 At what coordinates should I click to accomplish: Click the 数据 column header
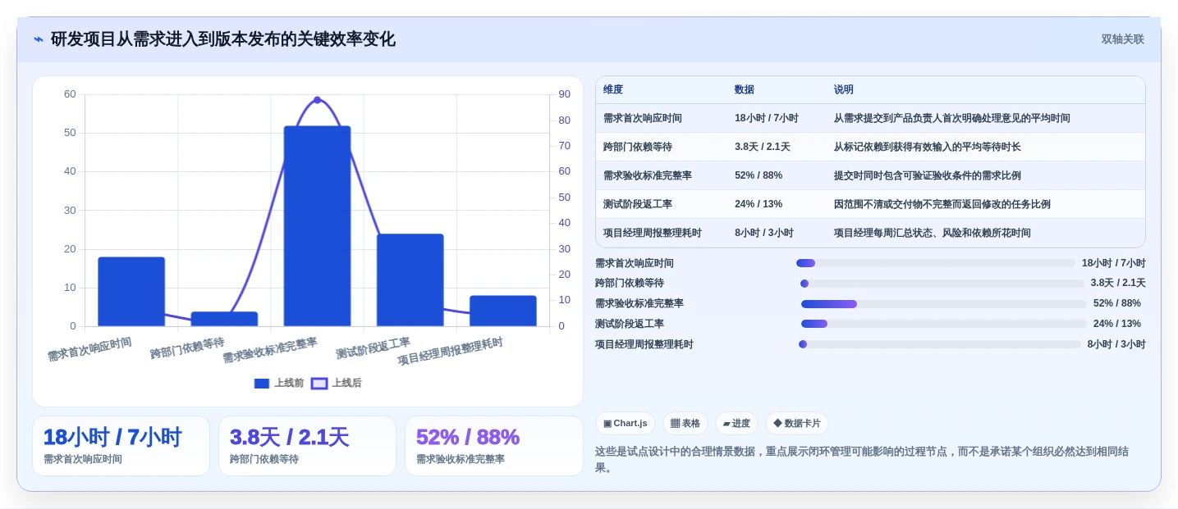[745, 90]
